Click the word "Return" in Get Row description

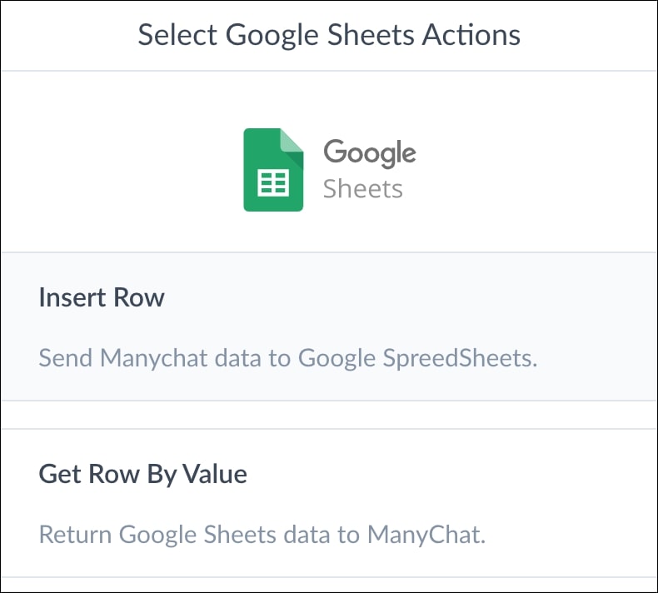(x=76, y=534)
